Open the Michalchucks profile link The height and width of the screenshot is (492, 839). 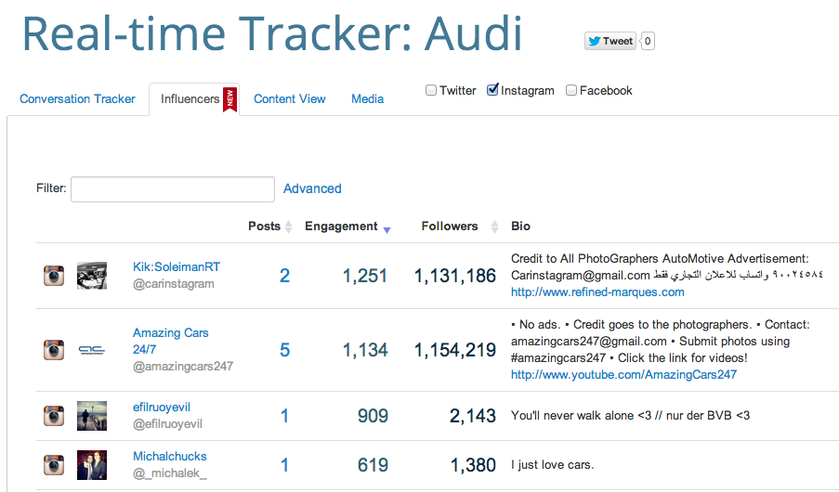click(x=170, y=456)
